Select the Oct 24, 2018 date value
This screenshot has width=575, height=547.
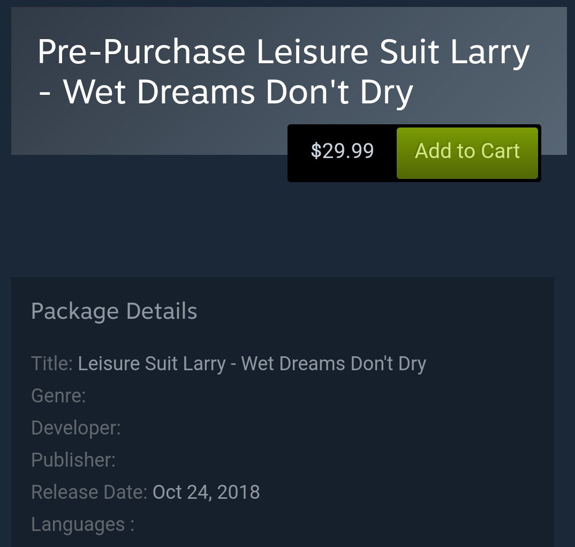[x=206, y=492]
